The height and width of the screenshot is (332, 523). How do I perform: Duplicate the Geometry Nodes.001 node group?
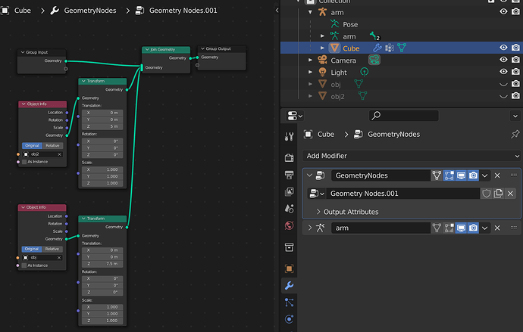498,194
